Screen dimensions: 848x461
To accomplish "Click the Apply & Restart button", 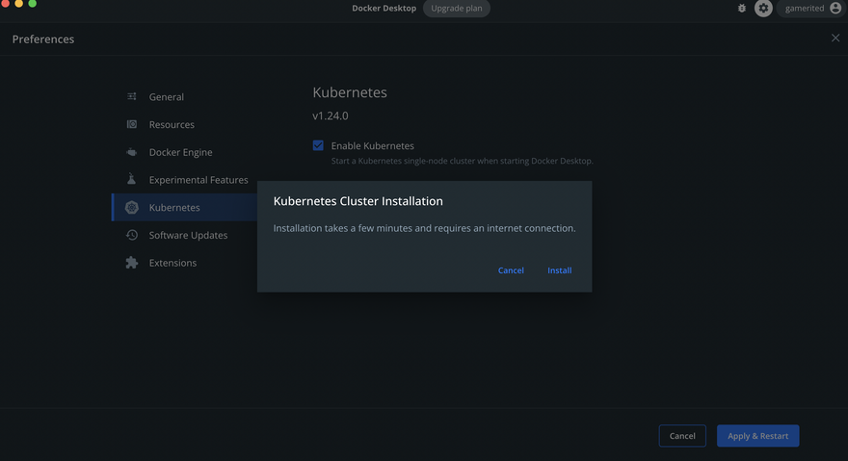I will 757,436.
